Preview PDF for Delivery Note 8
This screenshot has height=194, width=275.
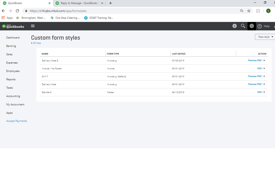[x=255, y=61]
